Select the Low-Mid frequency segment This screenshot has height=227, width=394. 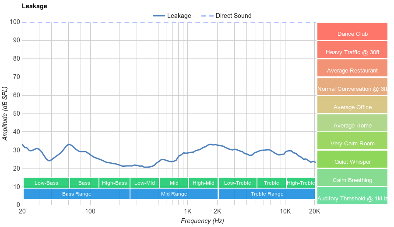tap(144, 183)
